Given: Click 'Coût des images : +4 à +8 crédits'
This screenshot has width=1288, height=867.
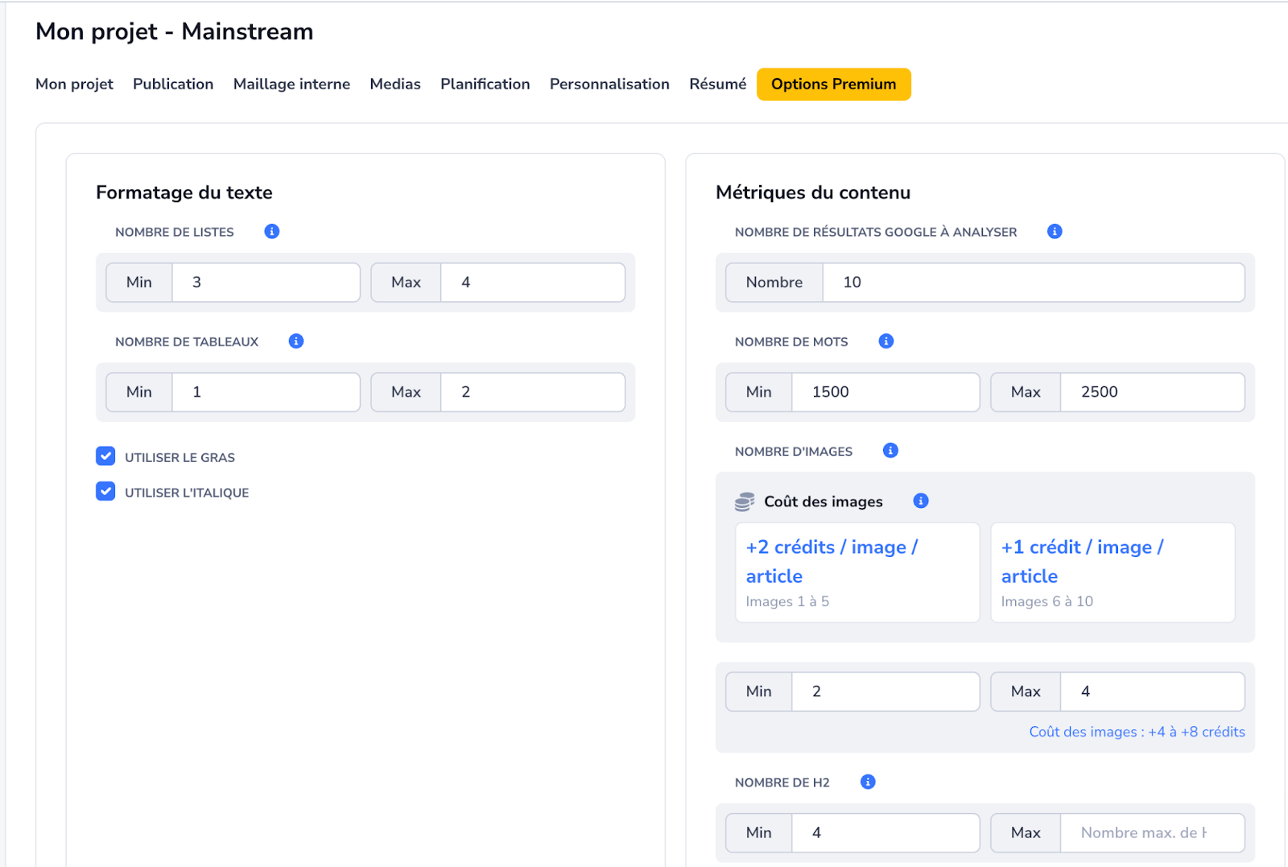Looking at the screenshot, I should pos(1137,732).
